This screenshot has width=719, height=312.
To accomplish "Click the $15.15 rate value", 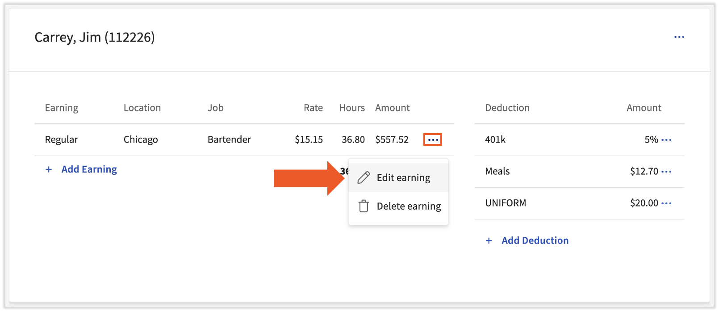I will pyautogui.click(x=309, y=139).
